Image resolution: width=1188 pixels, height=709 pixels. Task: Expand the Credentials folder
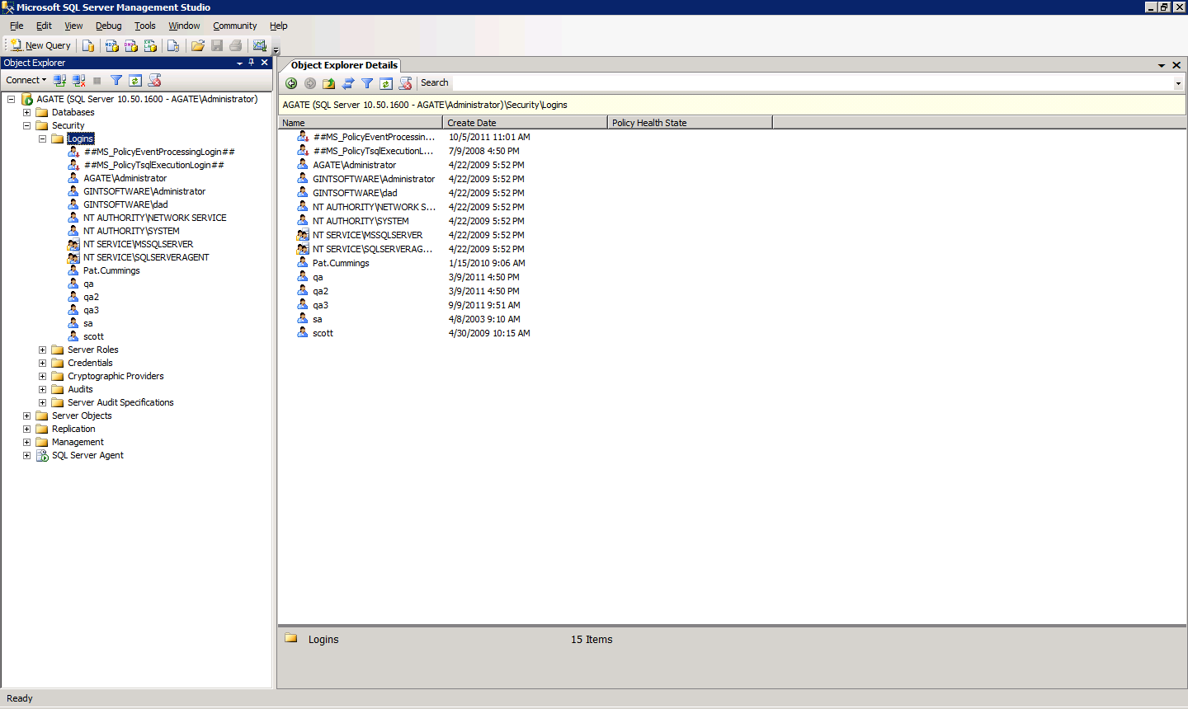pos(42,363)
